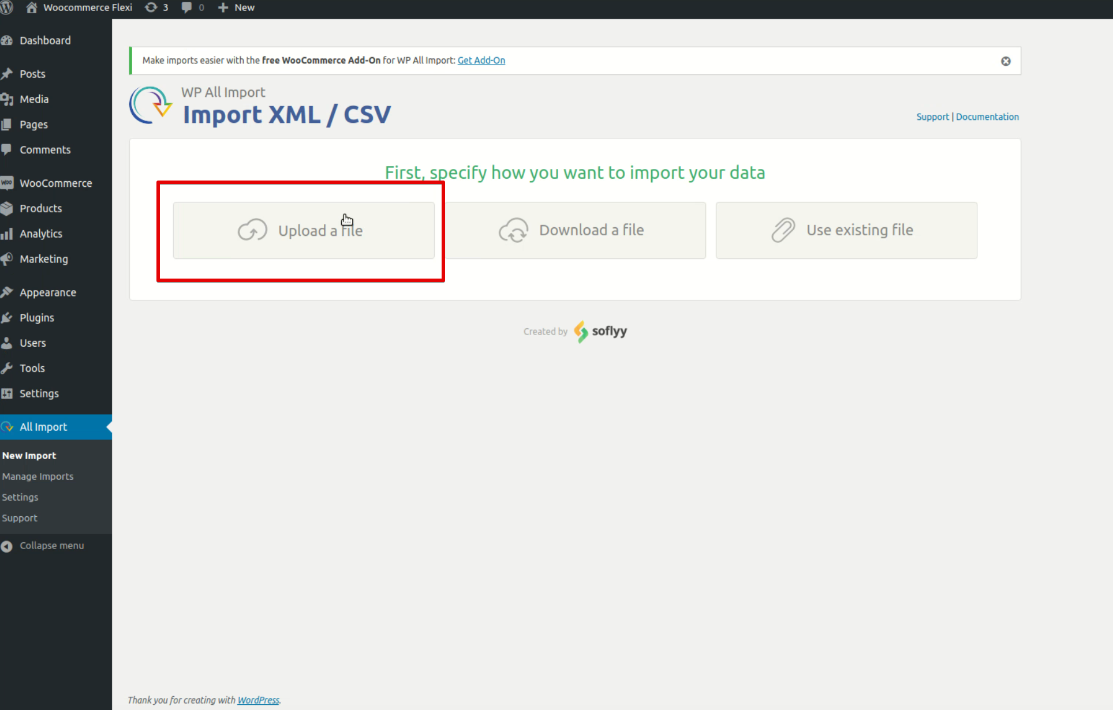The width and height of the screenshot is (1113, 710).
Task: Click Collapse menu text
Action: 52,546
